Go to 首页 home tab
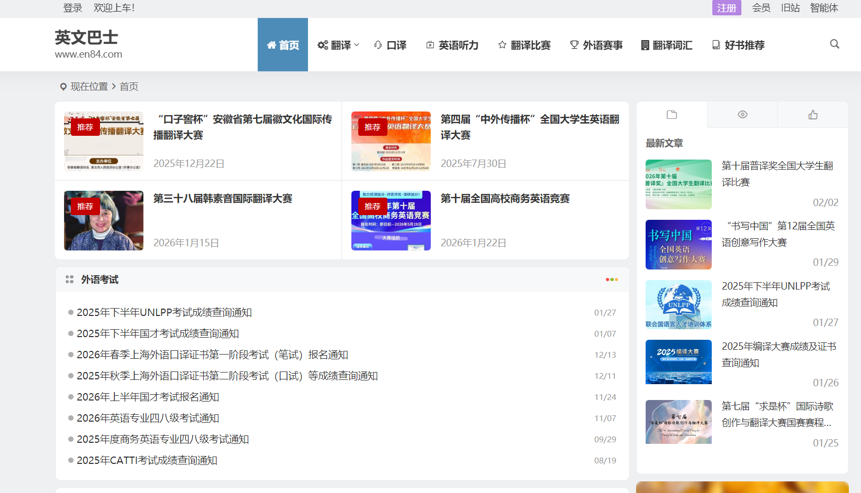 coord(283,45)
